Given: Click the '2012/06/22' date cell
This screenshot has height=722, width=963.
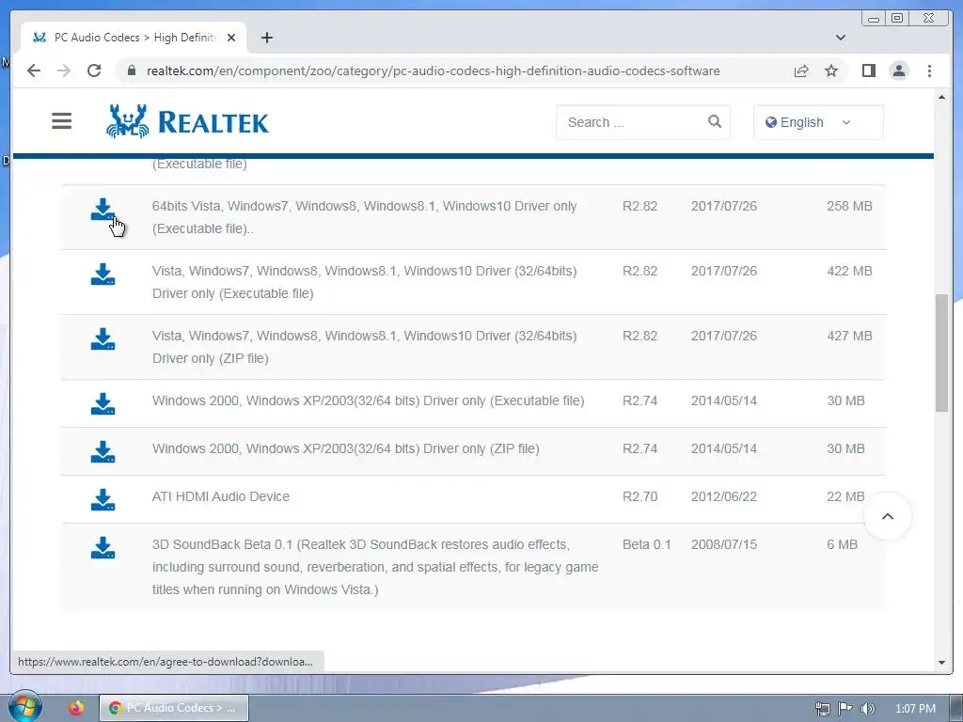Looking at the screenshot, I should 723,496.
